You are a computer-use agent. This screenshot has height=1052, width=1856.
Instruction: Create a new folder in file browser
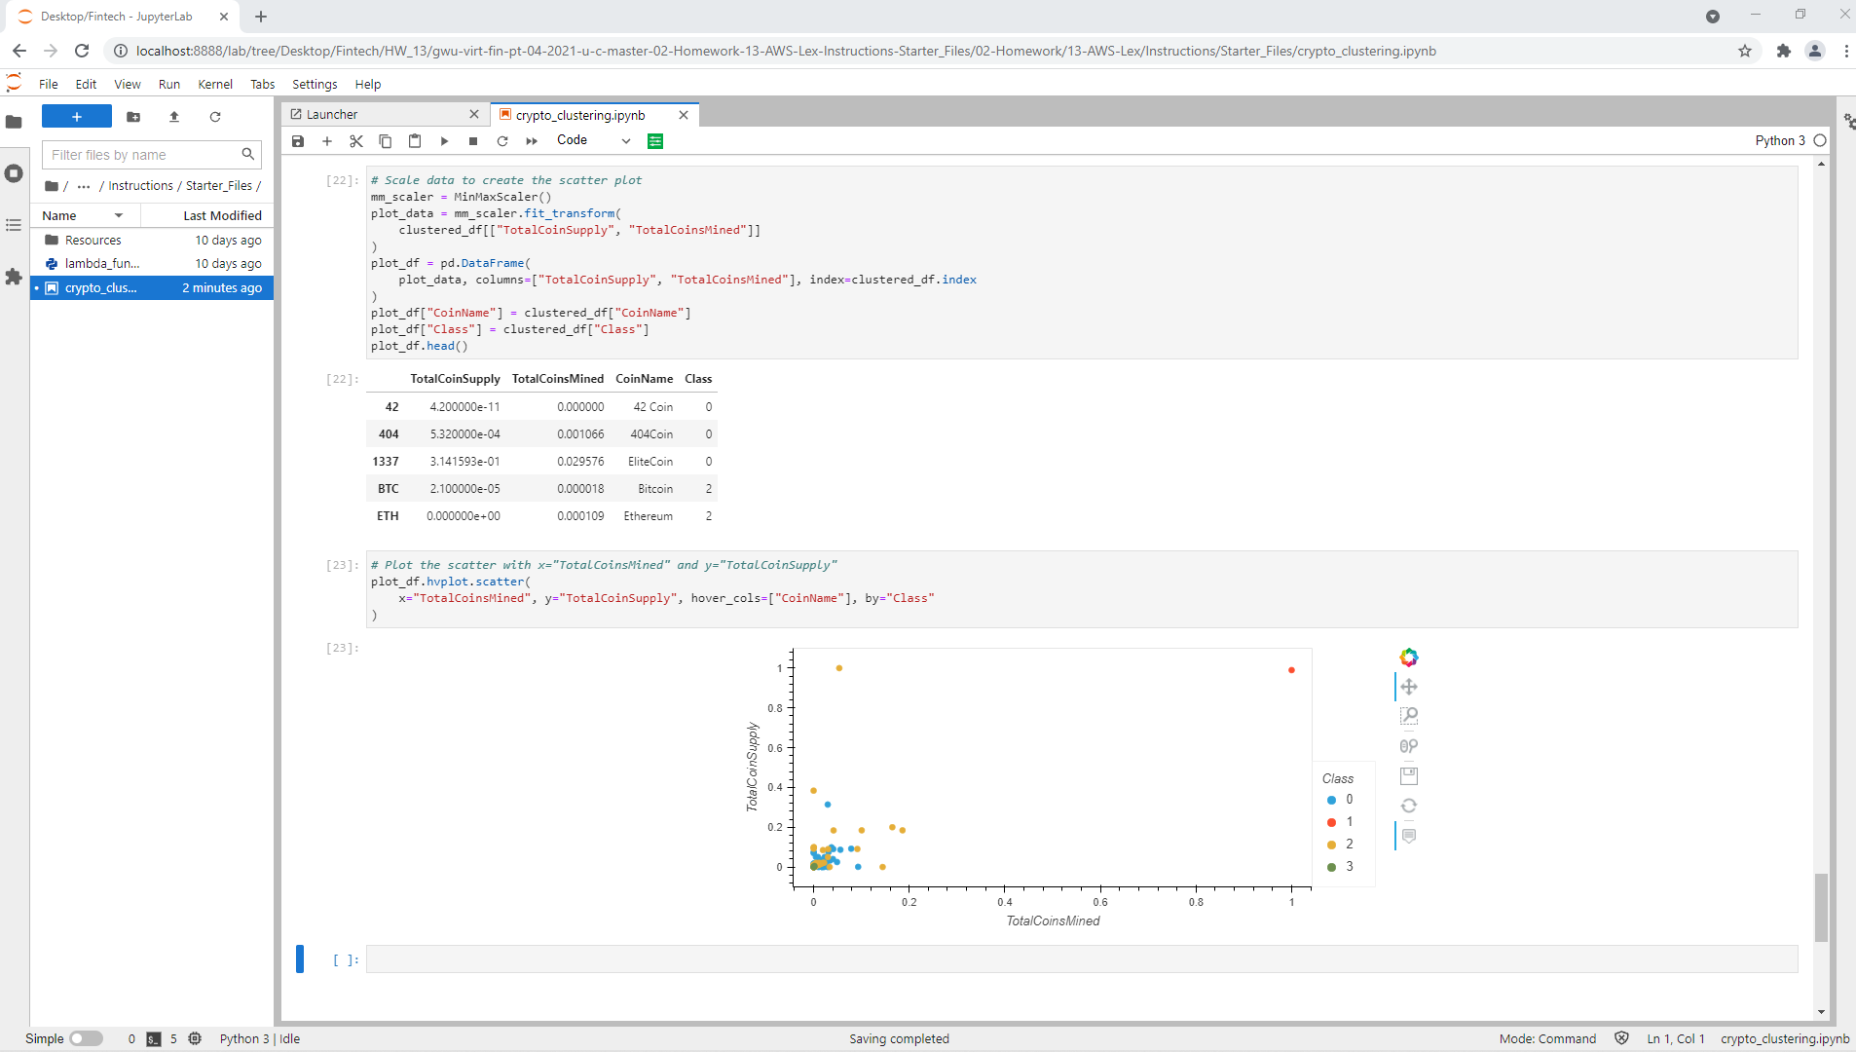click(133, 117)
